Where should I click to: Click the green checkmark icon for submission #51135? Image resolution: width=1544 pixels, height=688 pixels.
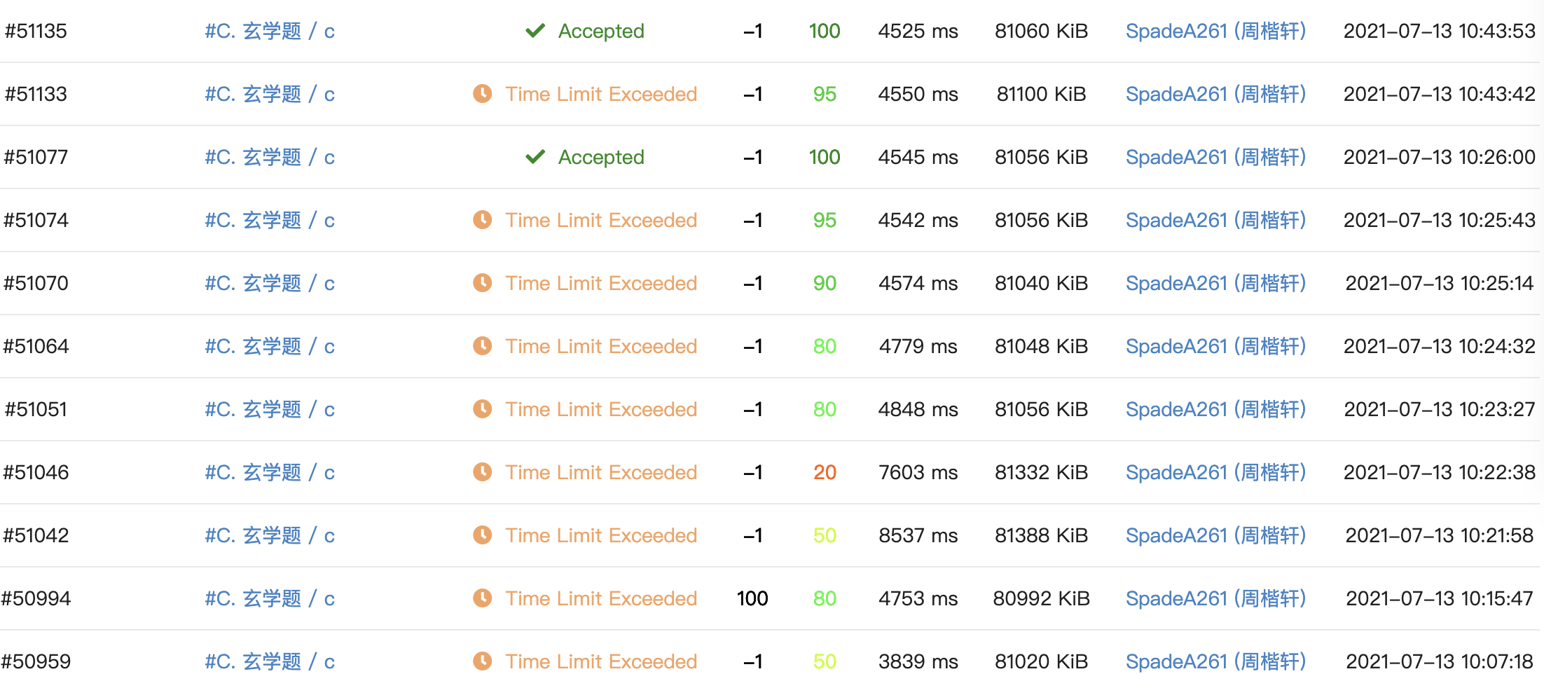535,31
